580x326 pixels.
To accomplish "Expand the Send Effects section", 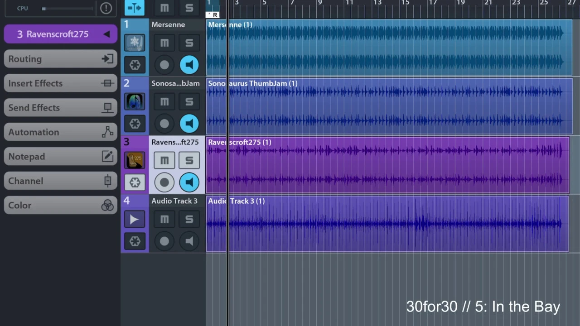I will click(60, 108).
